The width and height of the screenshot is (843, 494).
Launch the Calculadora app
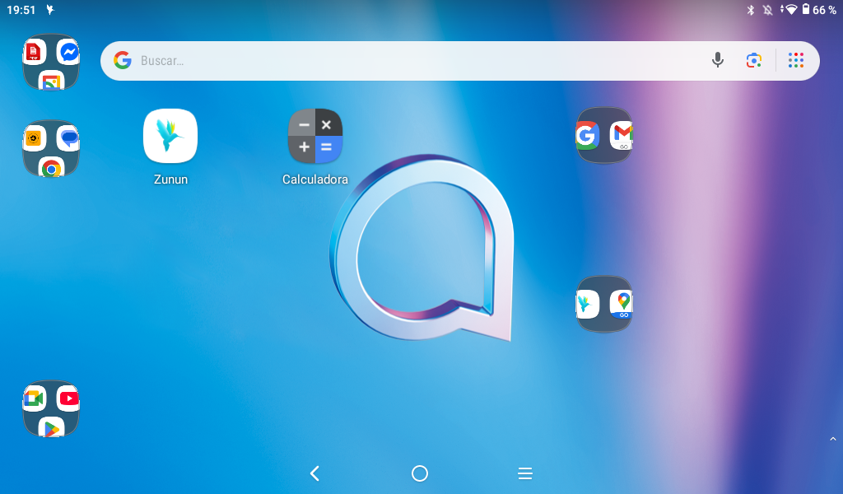tap(314, 137)
